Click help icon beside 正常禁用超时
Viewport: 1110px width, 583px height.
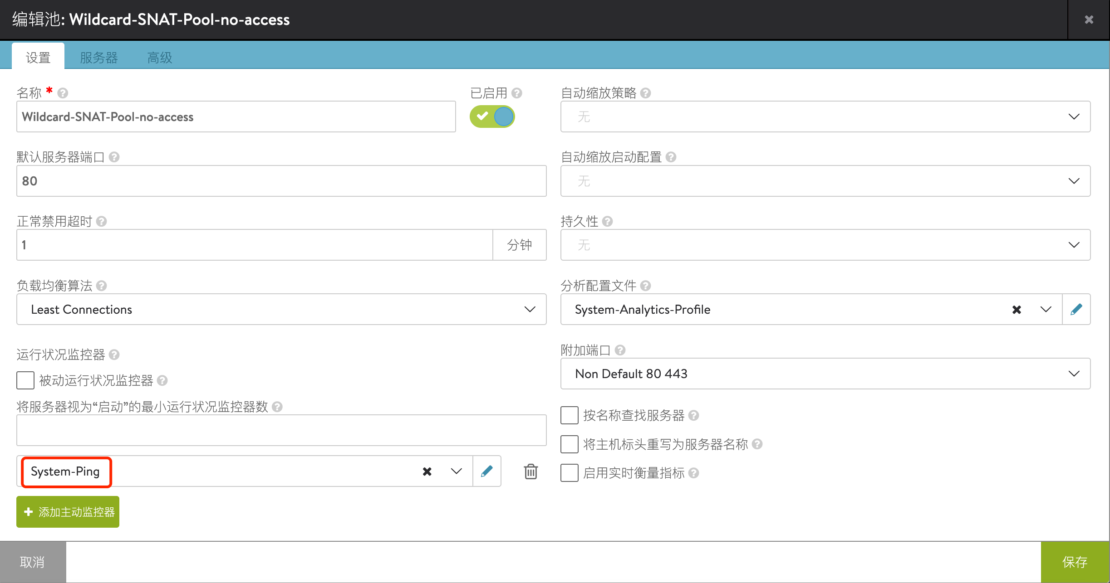click(101, 221)
